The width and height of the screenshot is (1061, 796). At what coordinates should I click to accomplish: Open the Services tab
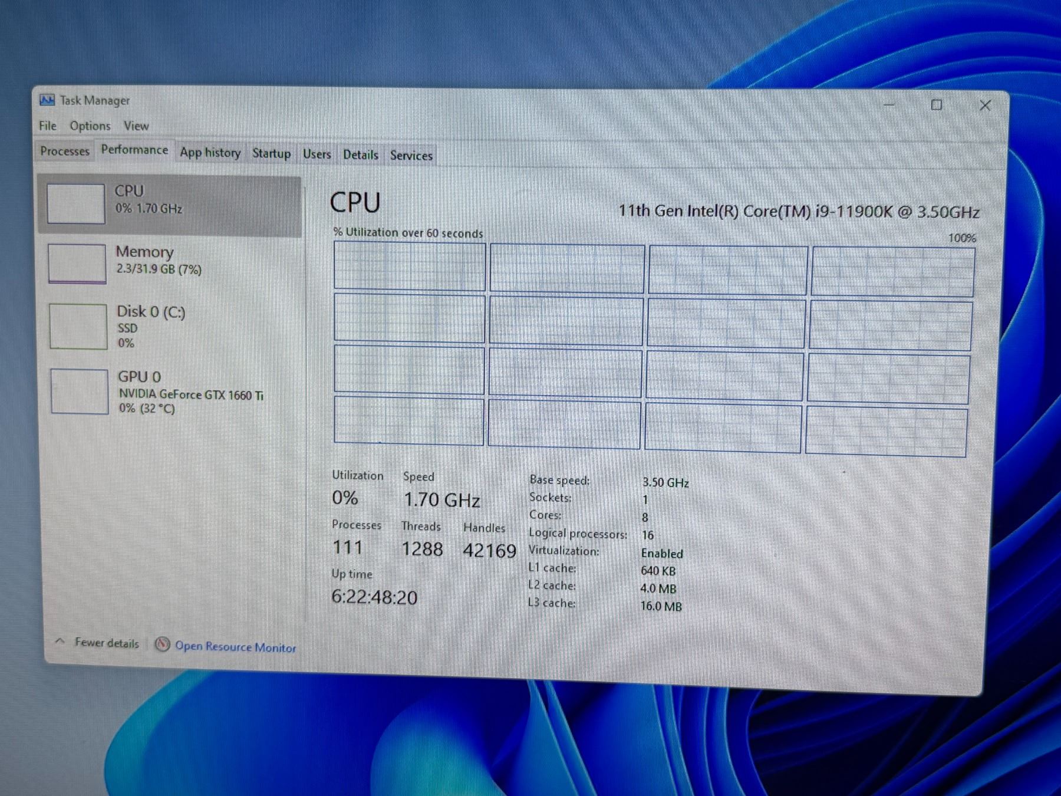pos(411,156)
